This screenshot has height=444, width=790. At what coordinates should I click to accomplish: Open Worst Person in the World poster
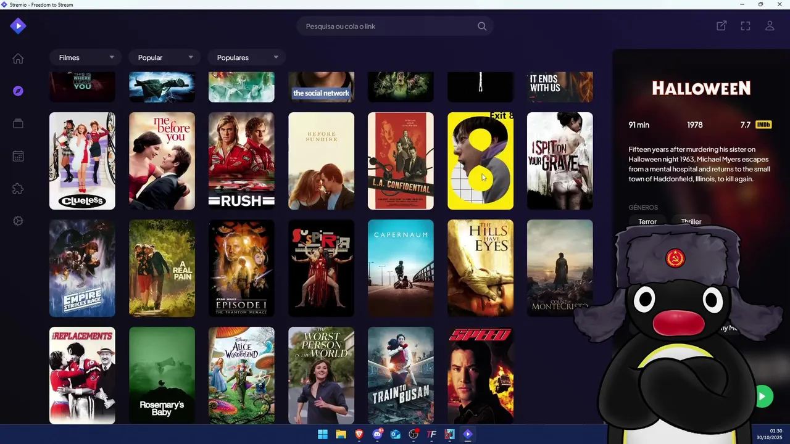pyautogui.click(x=321, y=376)
